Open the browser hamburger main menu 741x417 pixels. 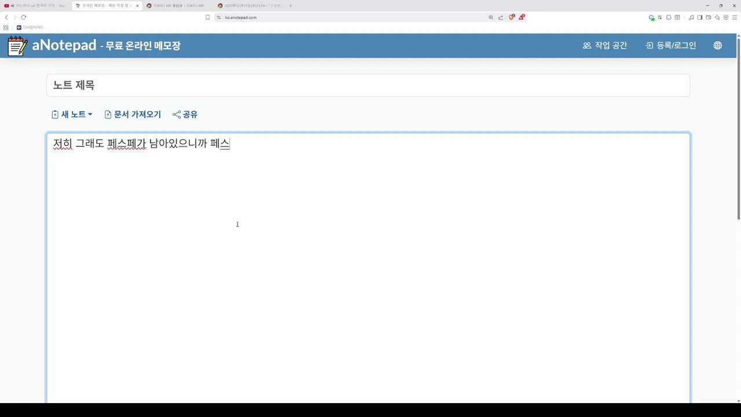click(735, 17)
